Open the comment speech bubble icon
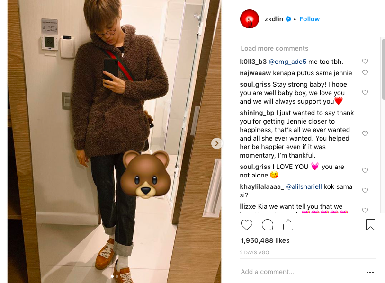 (x=268, y=225)
